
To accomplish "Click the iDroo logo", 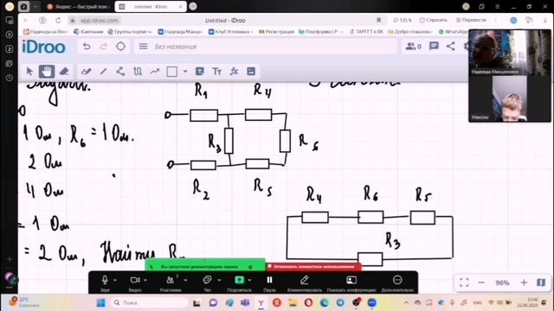I will coord(44,47).
